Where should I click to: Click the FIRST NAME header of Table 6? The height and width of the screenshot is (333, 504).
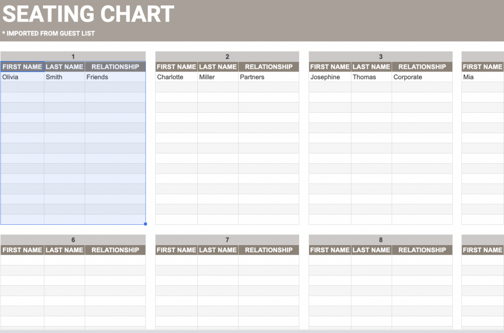[22, 250]
